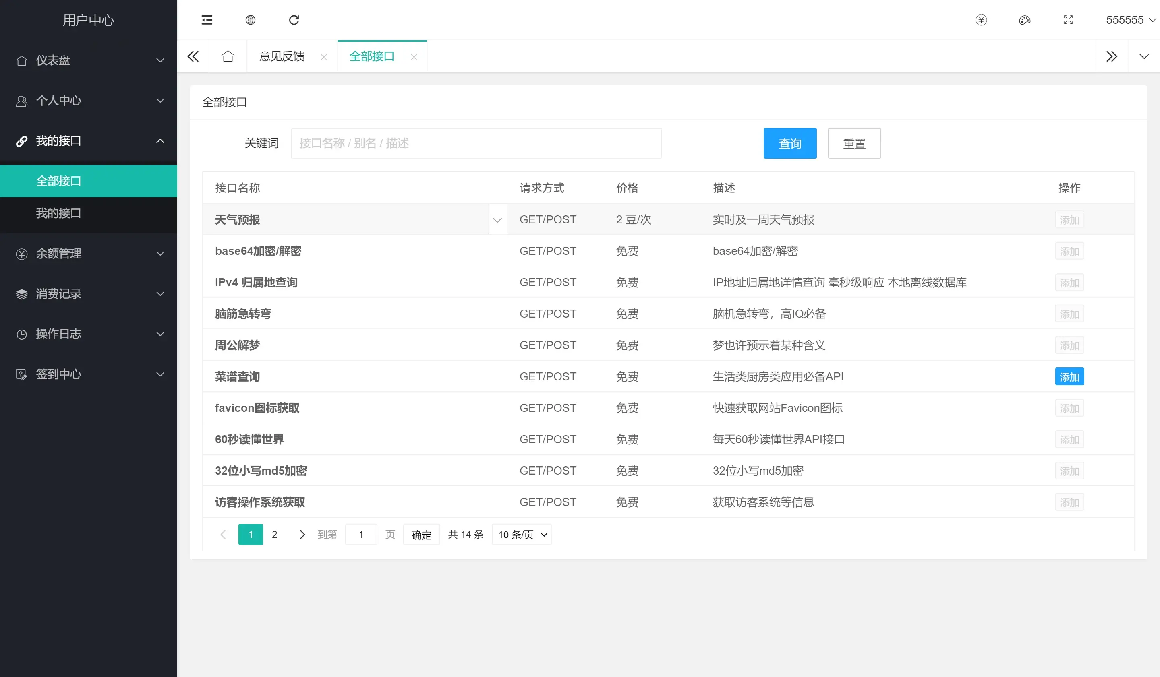Click the 消费记录 layers icon

click(22, 294)
